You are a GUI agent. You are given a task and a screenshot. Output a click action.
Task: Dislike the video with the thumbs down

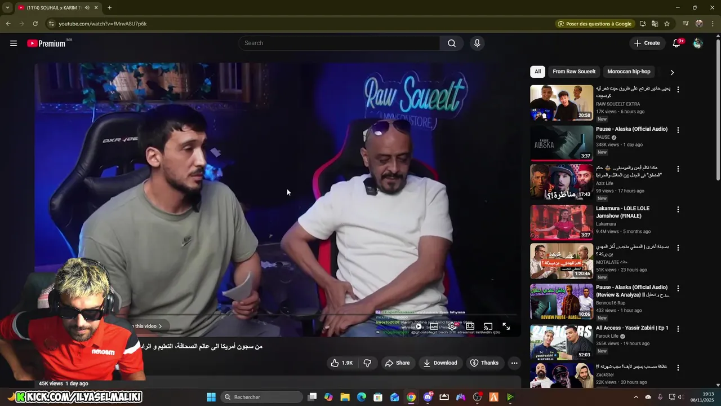(x=367, y=363)
